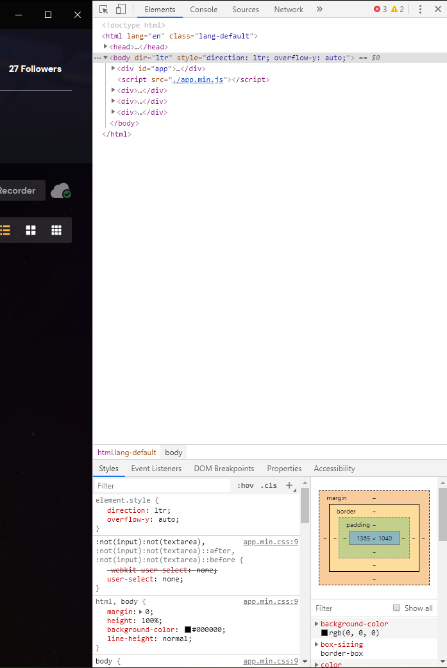Switch to list view layout icon

click(5, 231)
